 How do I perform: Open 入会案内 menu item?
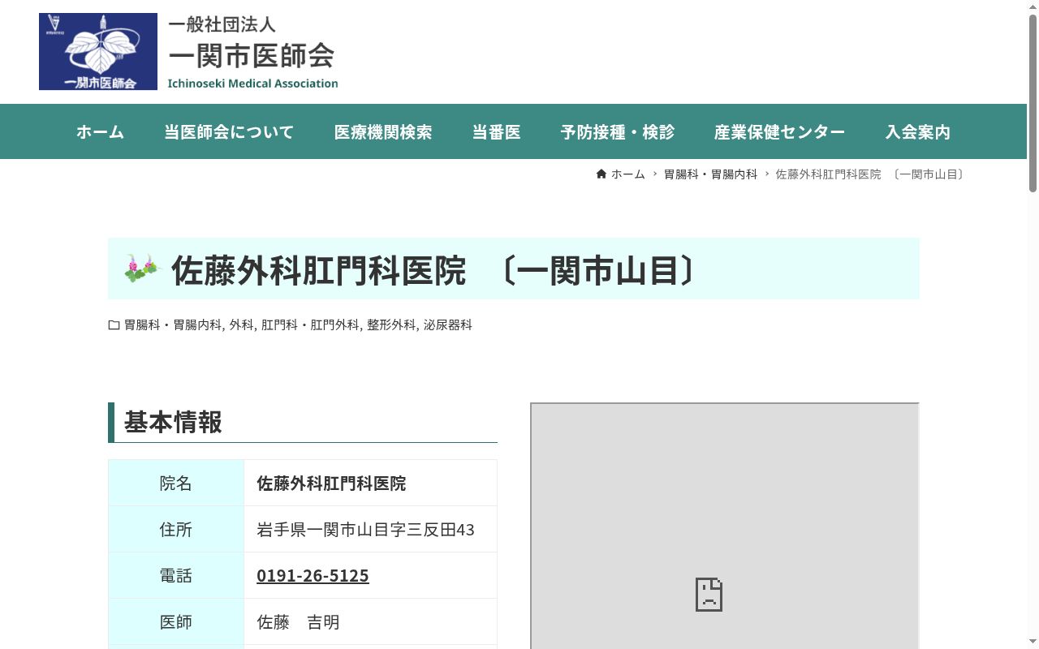point(917,131)
